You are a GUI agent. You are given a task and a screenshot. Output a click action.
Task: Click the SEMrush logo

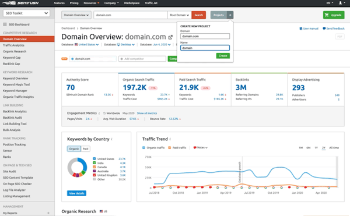(x=20, y=3)
